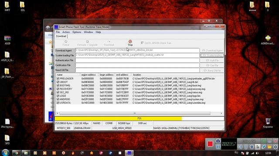Open the Options menu

point(77,32)
